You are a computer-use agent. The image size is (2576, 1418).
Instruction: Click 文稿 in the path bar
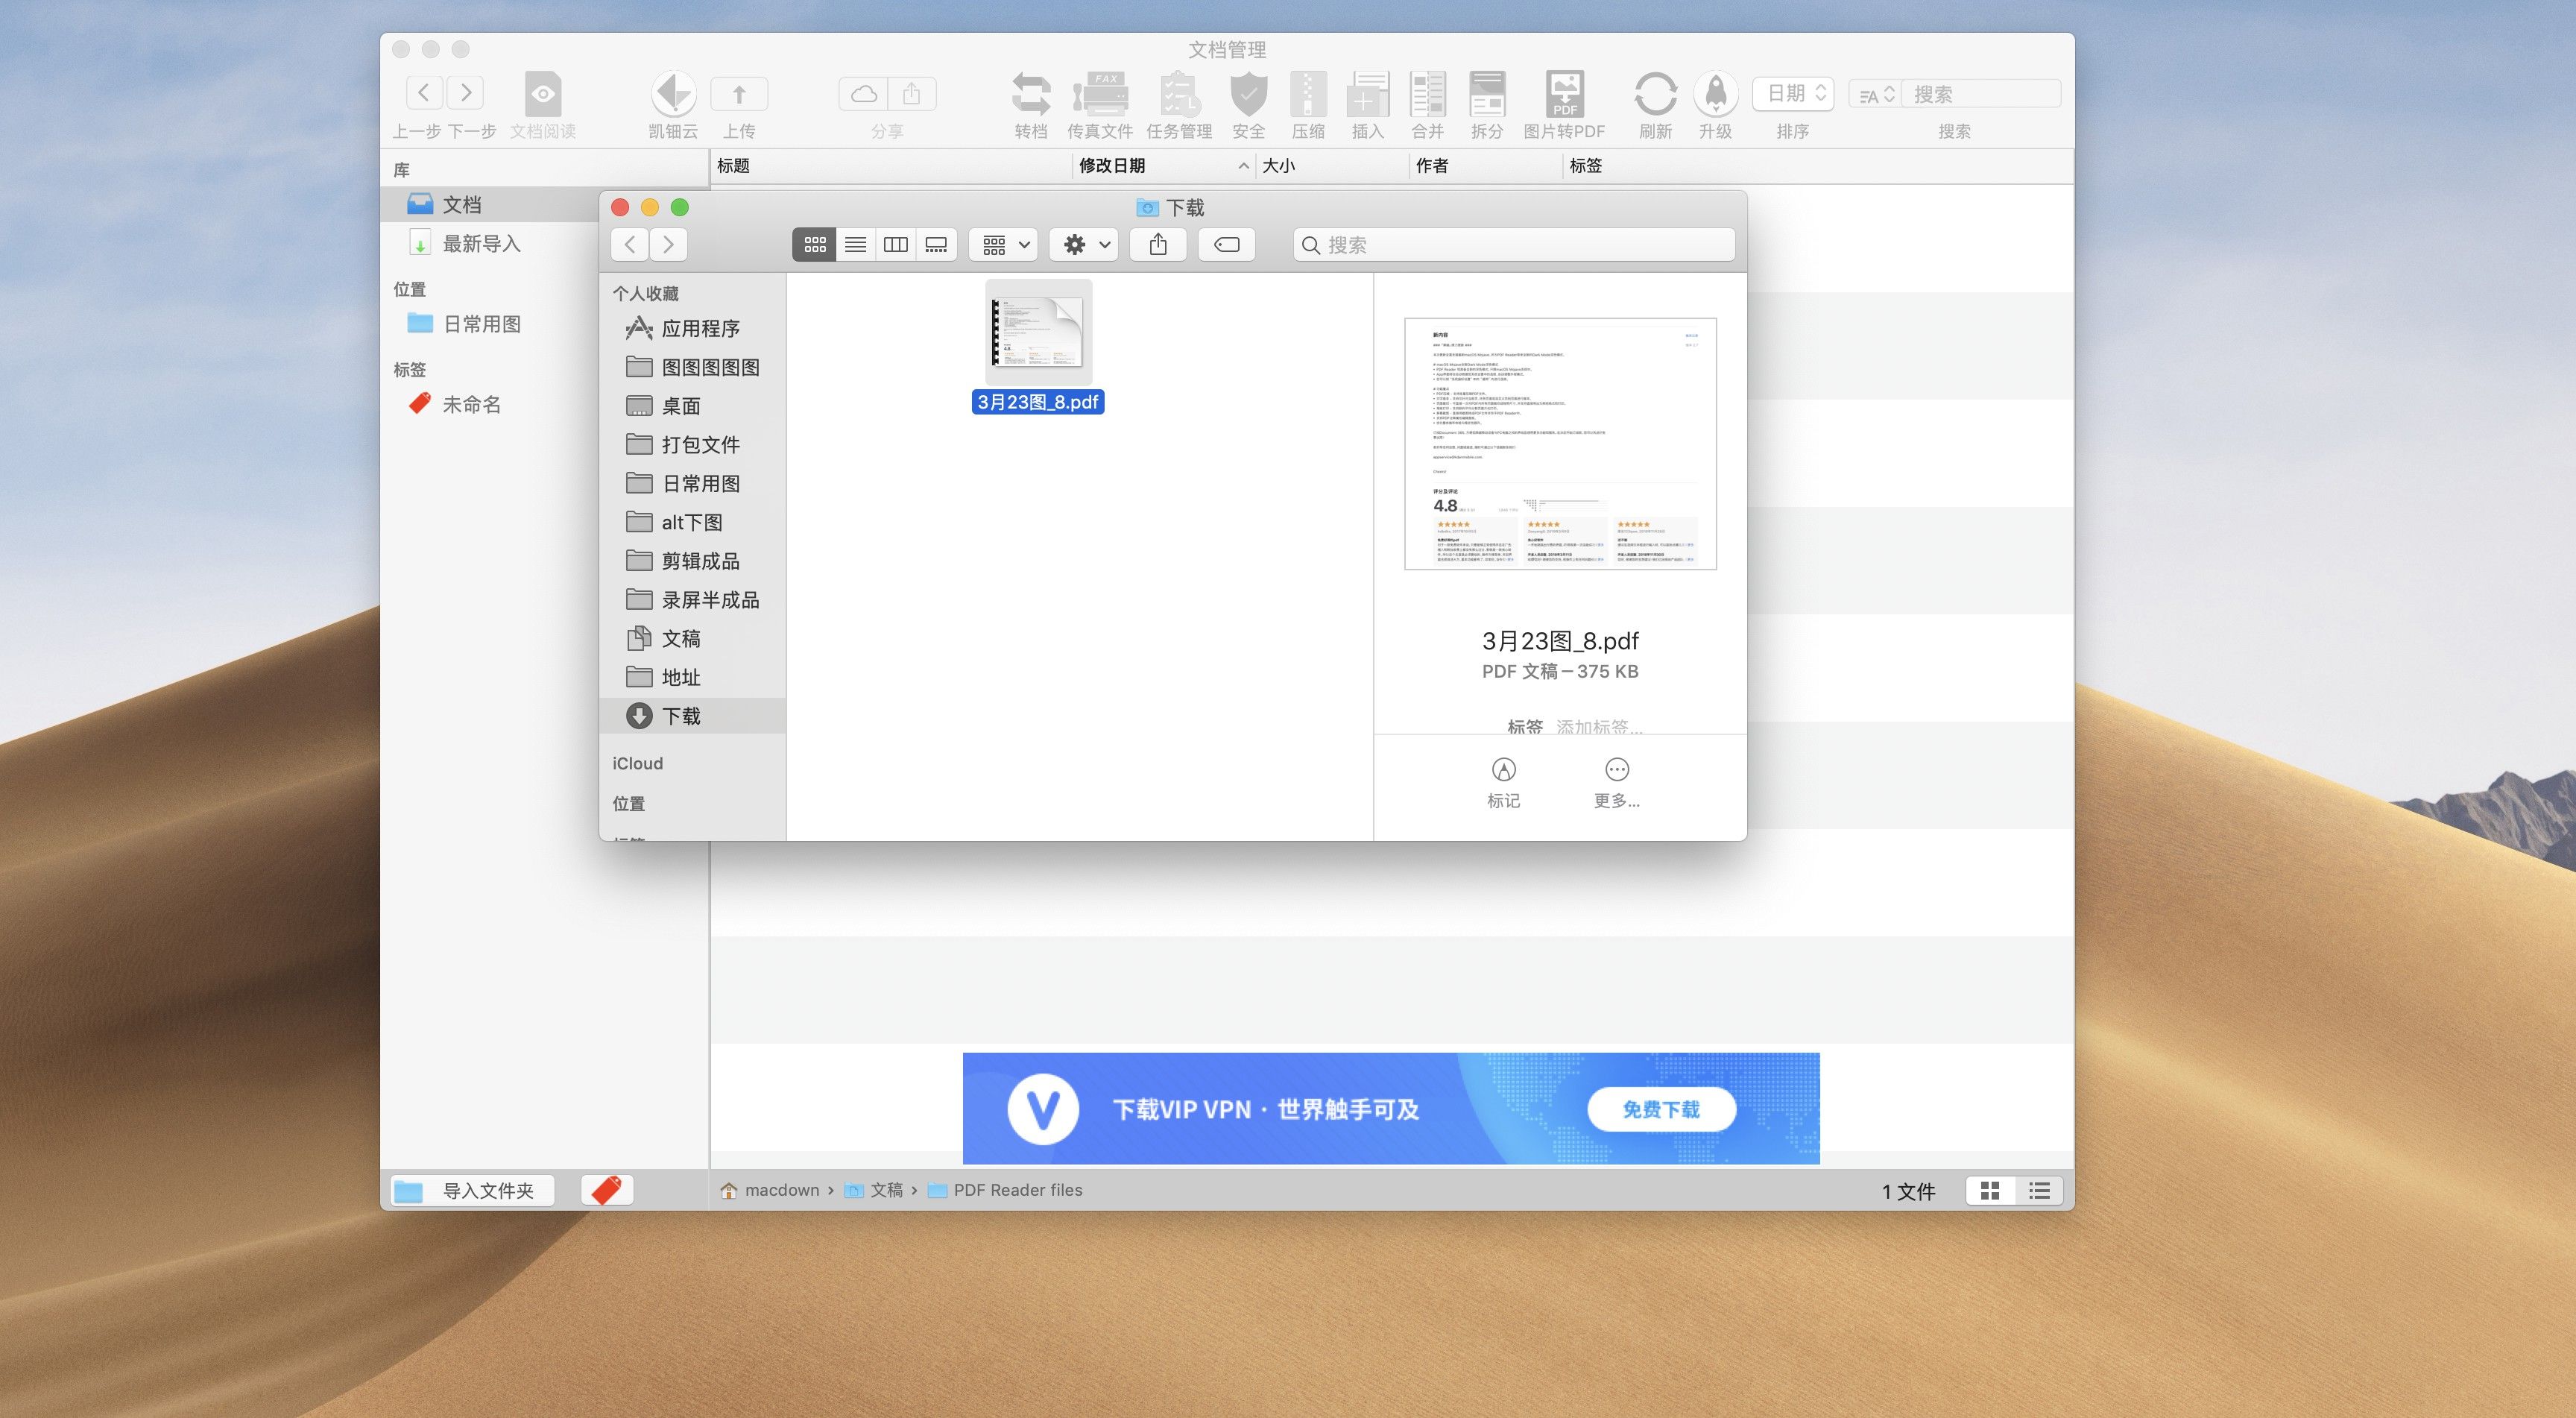tap(886, 1190)
